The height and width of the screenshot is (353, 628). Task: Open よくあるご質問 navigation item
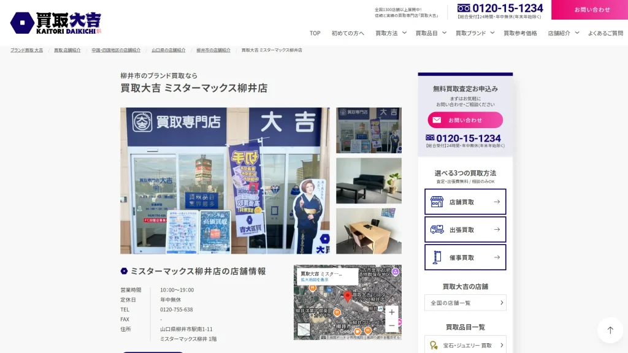tap(605, 33)
